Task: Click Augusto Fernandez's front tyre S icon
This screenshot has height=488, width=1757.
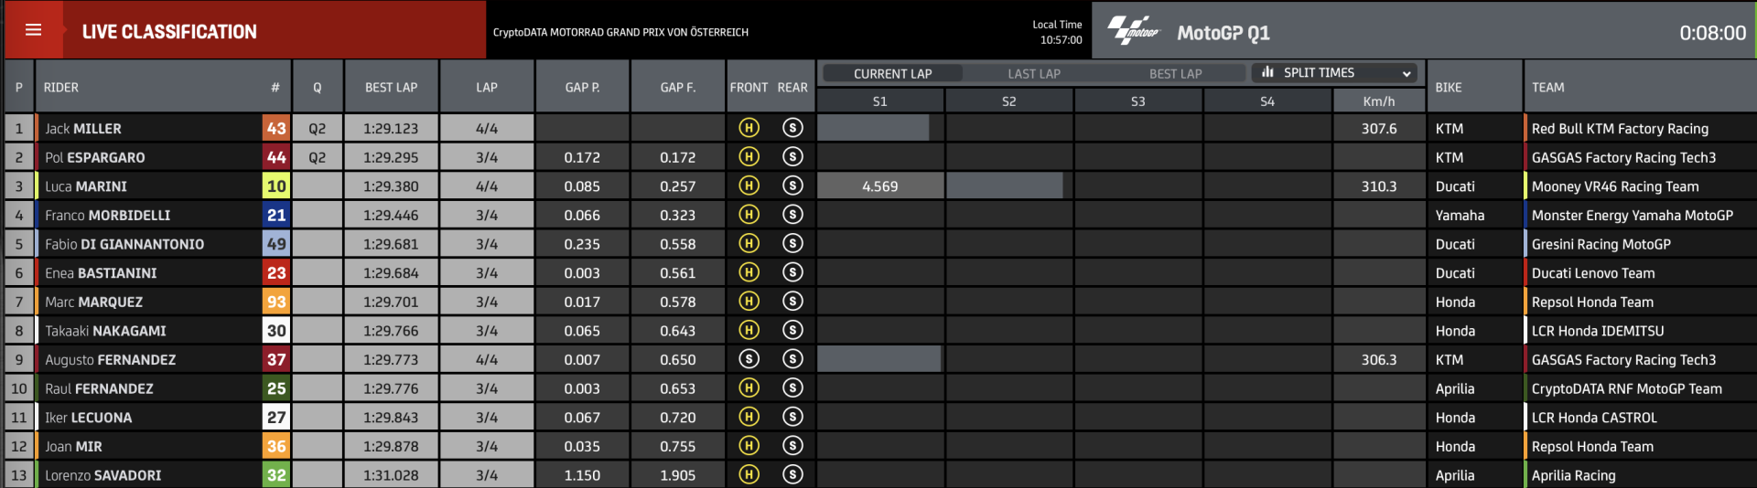Action: tap(749, 359)
